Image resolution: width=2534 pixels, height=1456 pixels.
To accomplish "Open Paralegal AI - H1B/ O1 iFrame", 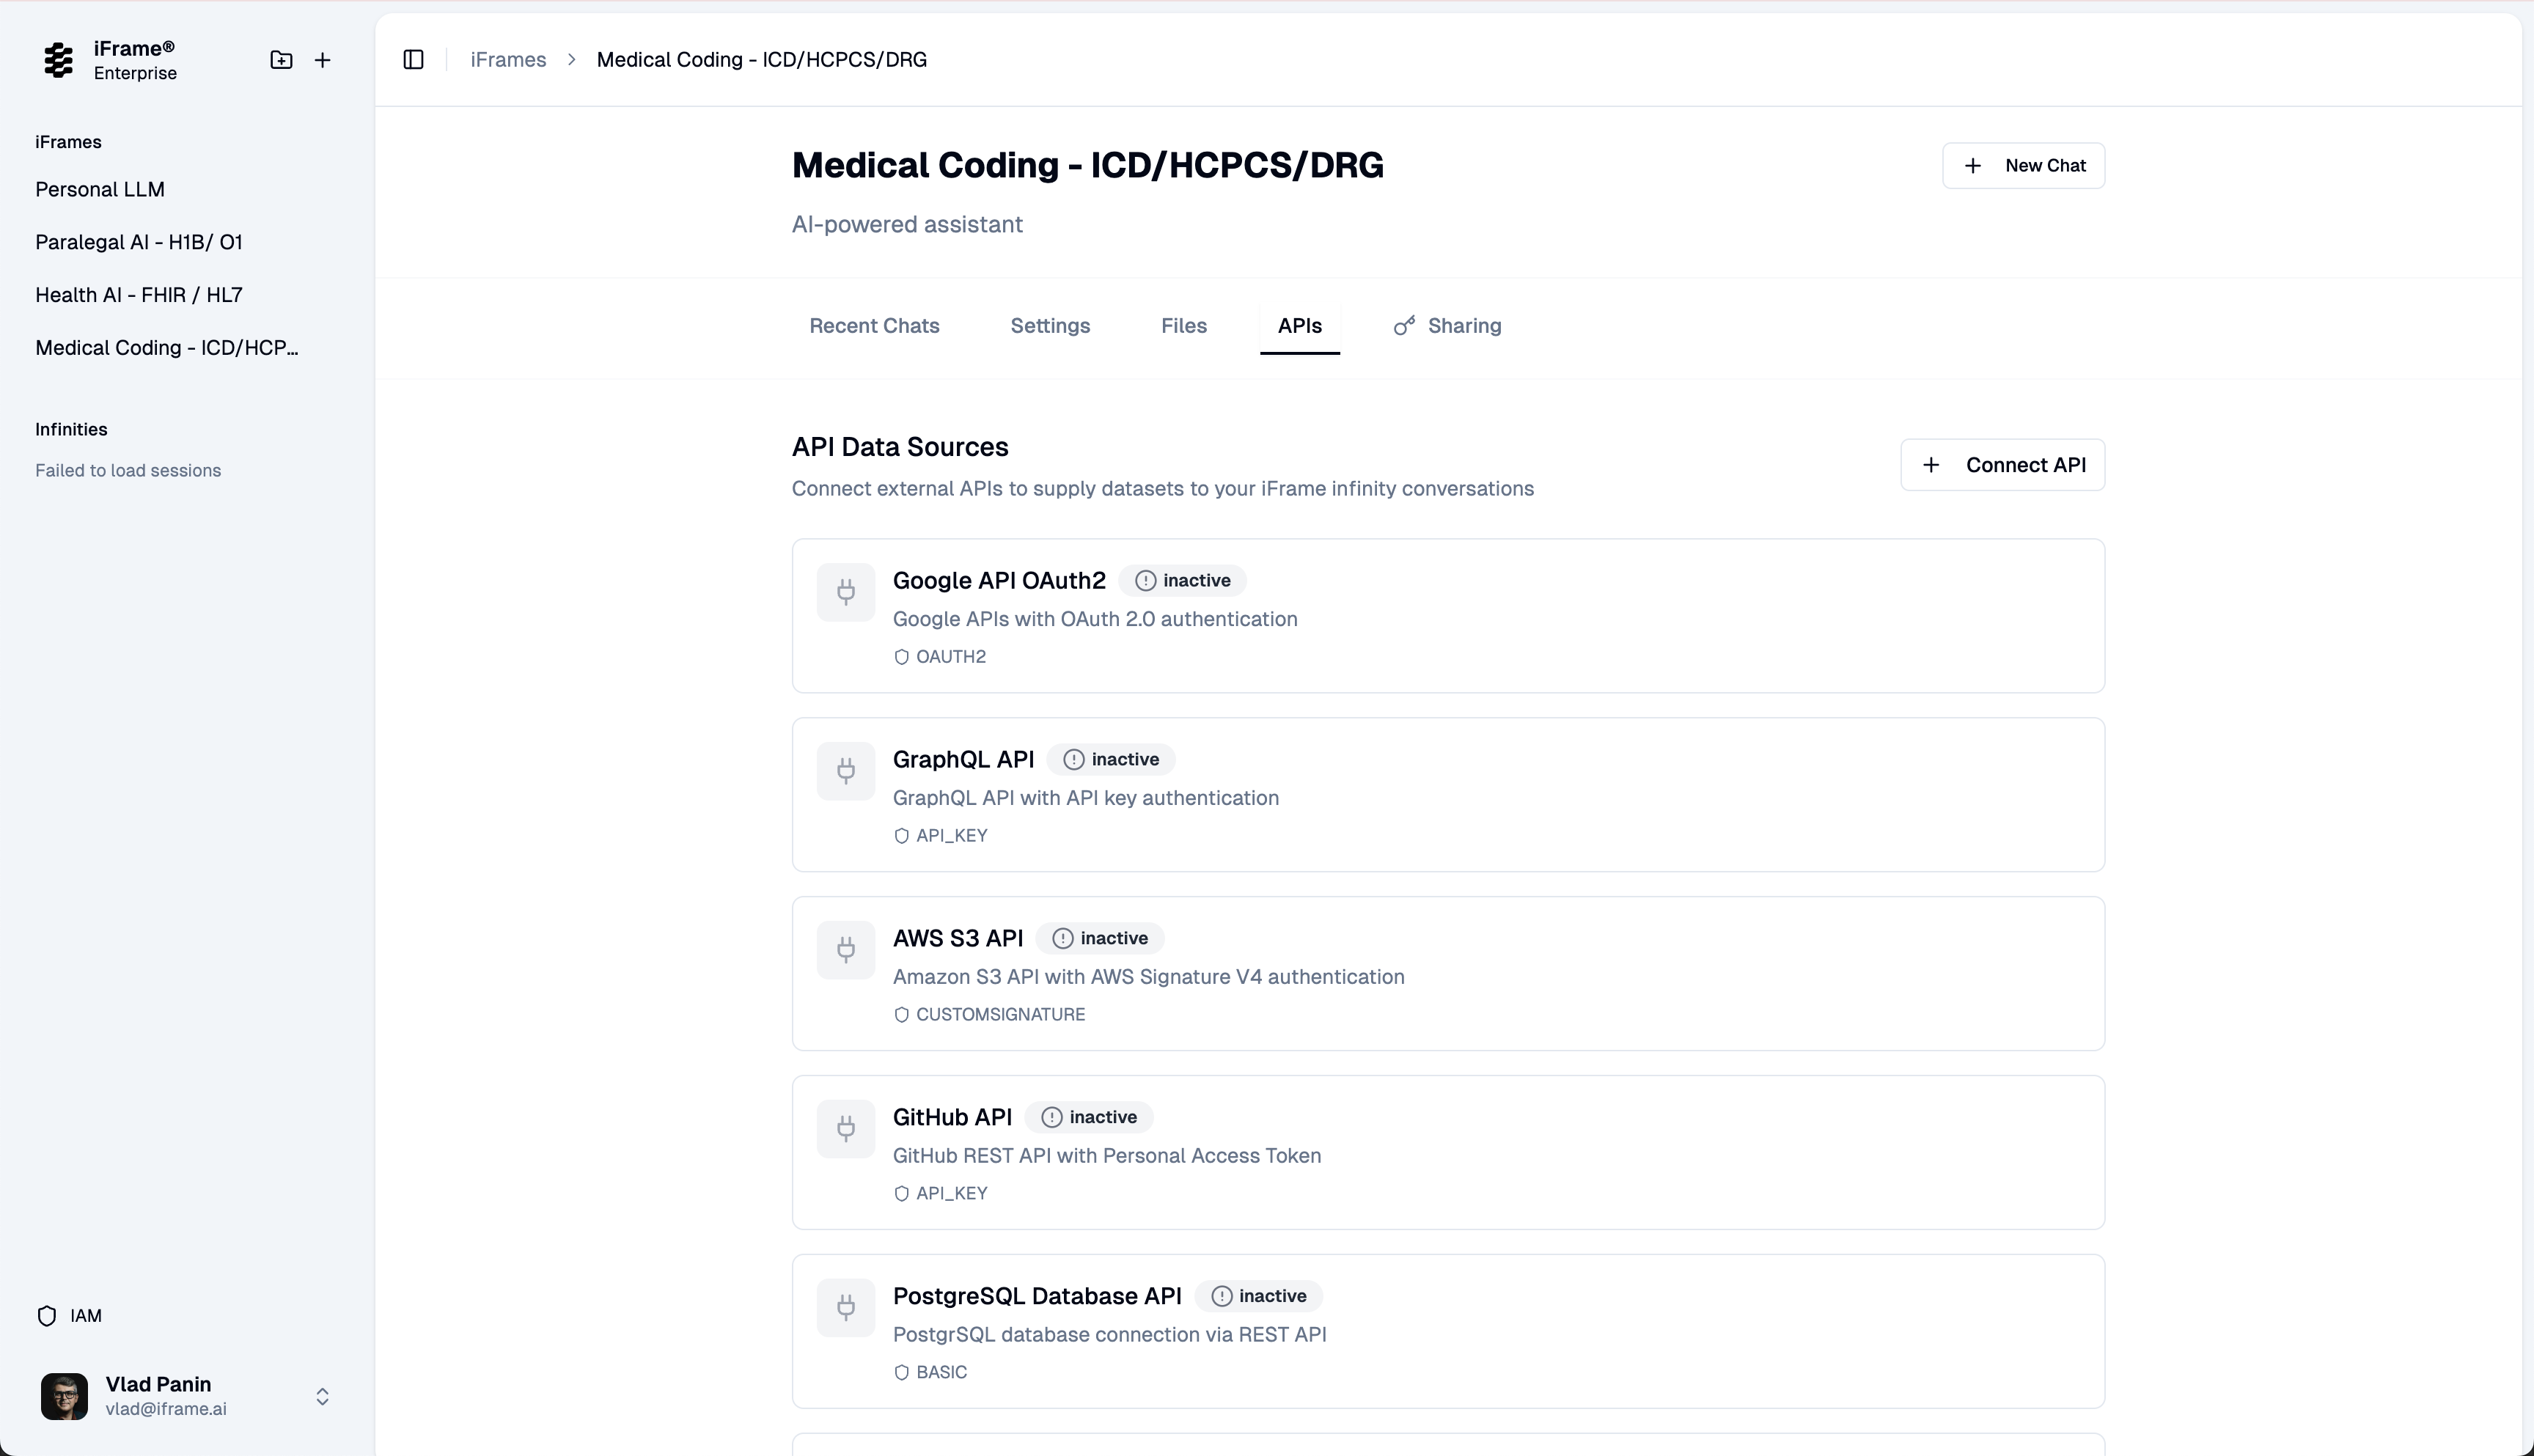I will (x=139, y=243).
